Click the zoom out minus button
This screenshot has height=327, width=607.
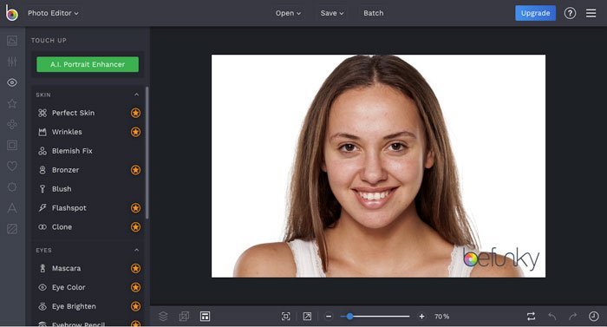329,317
